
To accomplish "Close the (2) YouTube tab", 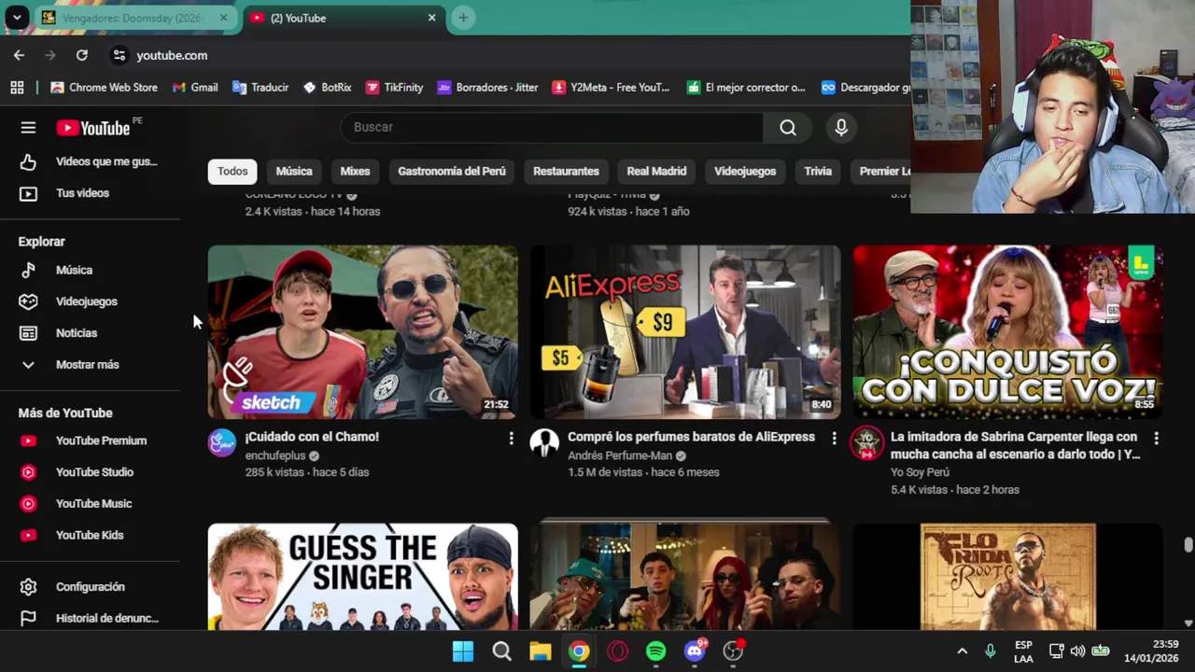I will pyautogui.click(x=431, y=18).
